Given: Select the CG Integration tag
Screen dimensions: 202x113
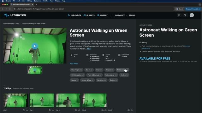Looking at the screenshot, I should (77, 75).
